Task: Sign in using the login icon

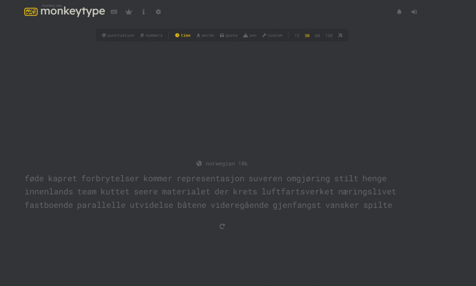Action: [x=414, y=12]
